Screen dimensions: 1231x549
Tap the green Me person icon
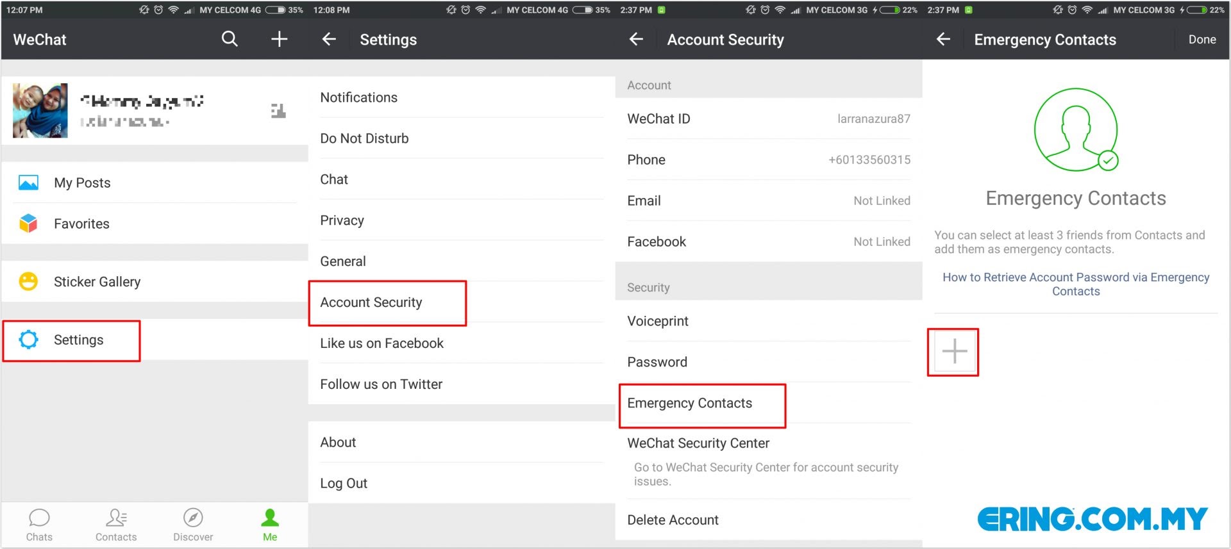point(270,518)
